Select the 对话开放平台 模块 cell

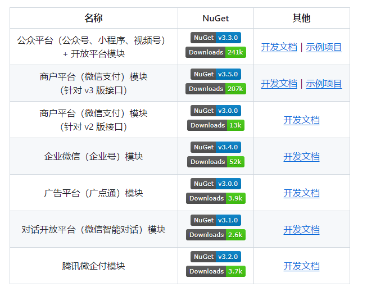(94, 229)
